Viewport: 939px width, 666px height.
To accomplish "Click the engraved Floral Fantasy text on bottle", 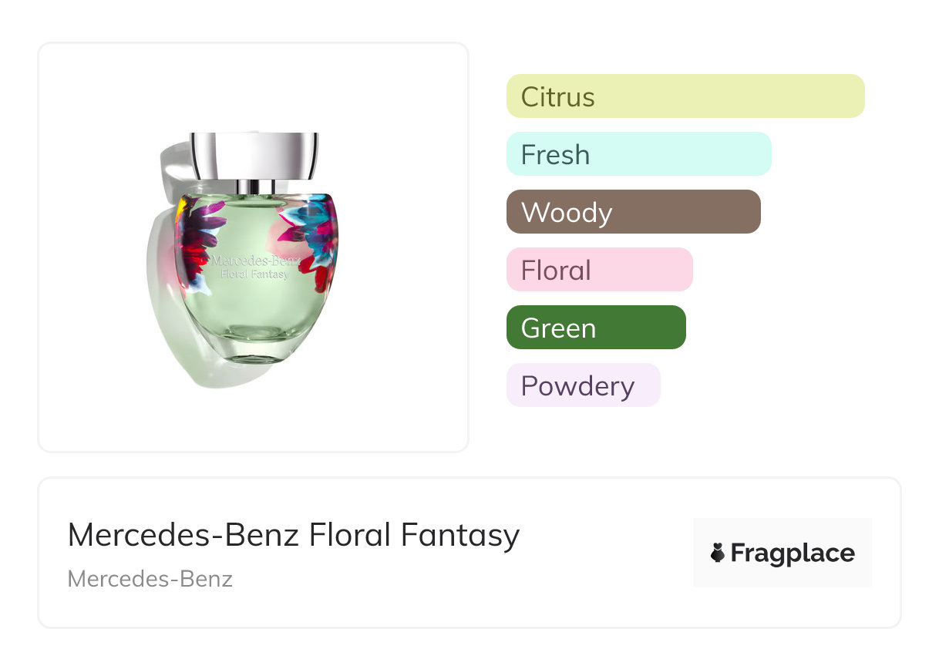I will click(254, 273).
